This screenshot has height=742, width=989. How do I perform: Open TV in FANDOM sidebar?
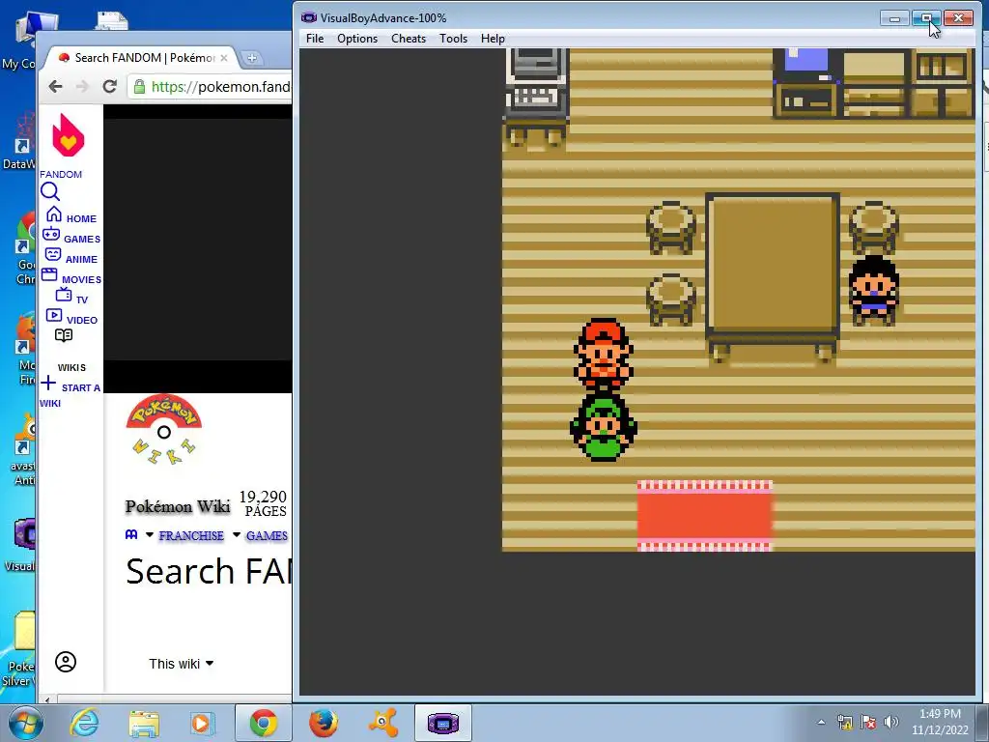point(71,297)
